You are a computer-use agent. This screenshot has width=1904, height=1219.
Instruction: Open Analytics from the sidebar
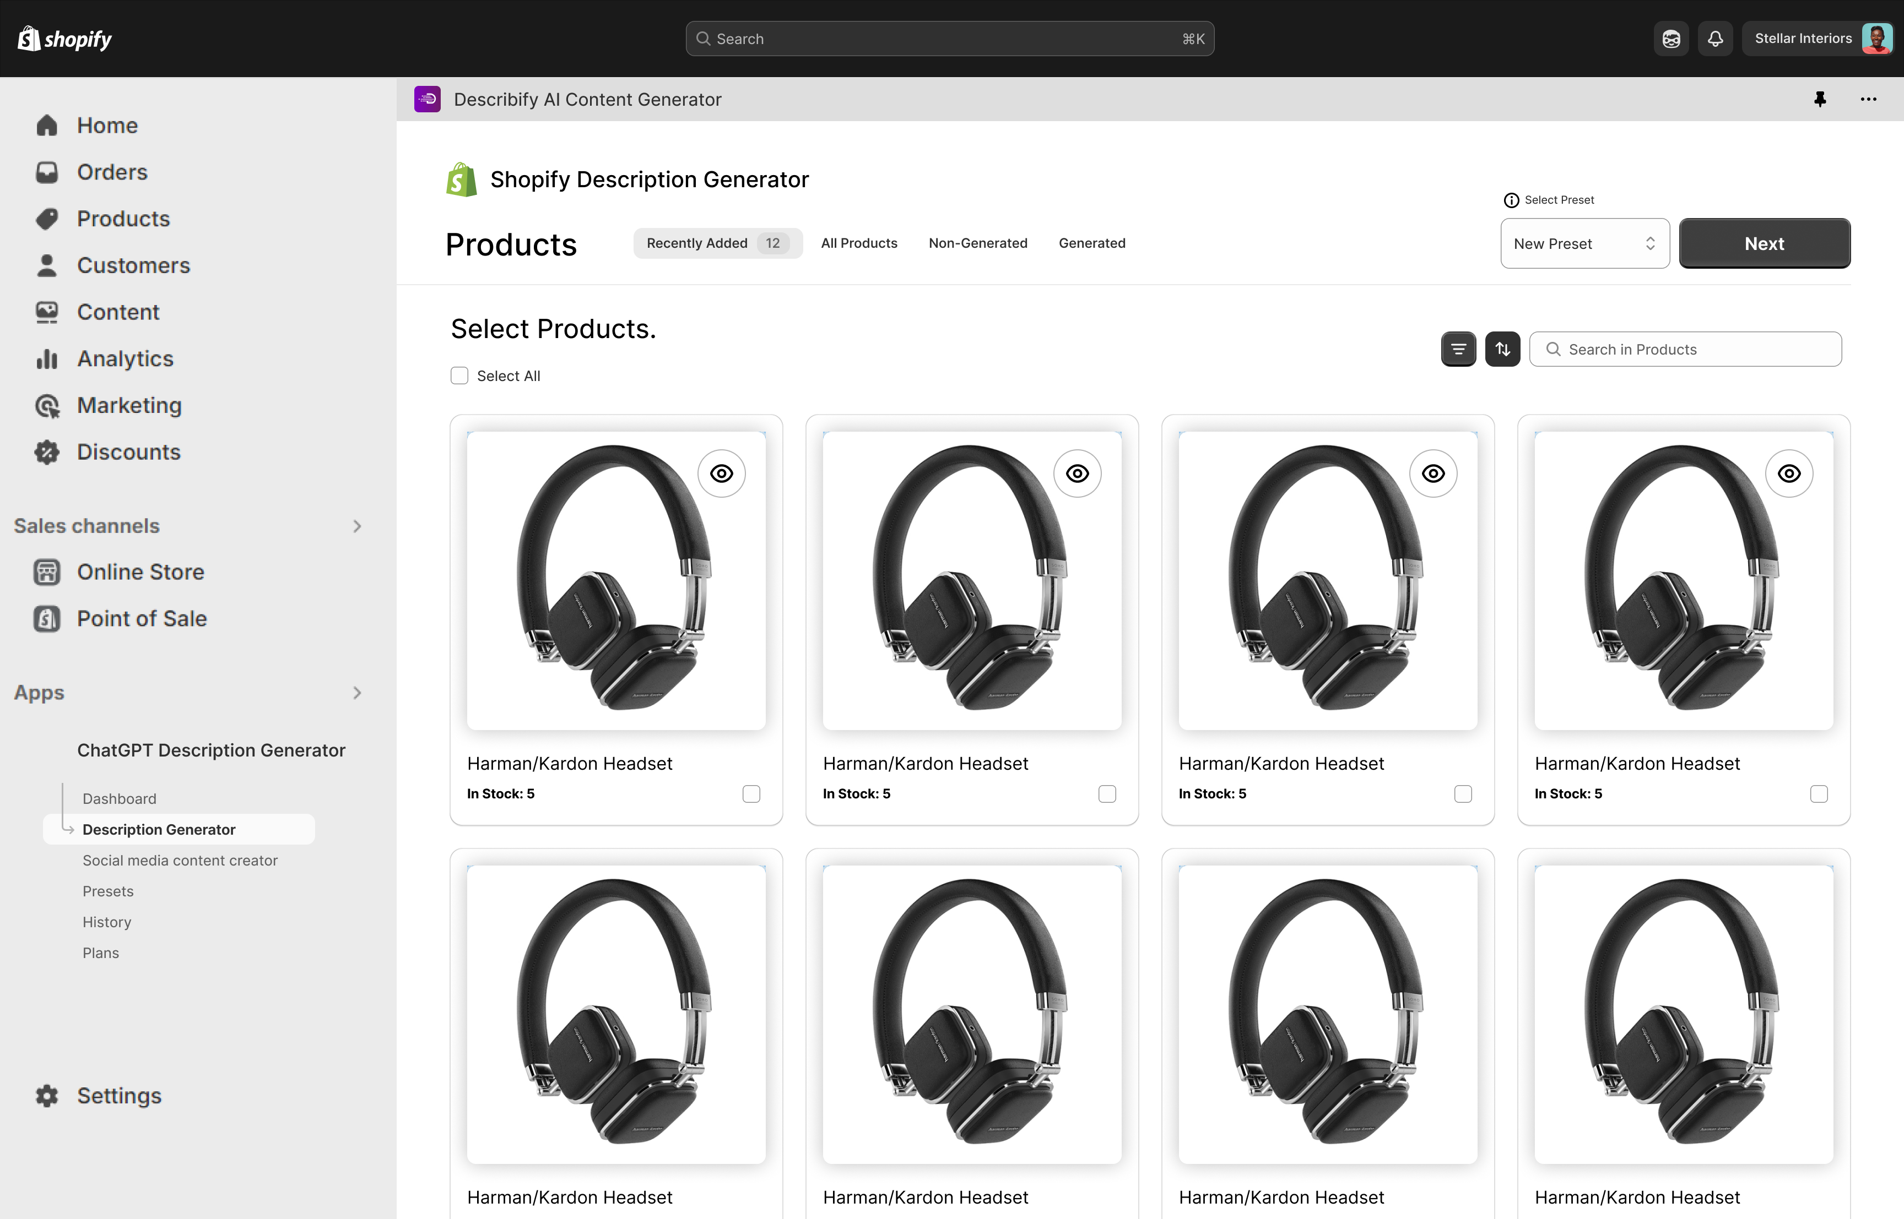tap(125, 358)
